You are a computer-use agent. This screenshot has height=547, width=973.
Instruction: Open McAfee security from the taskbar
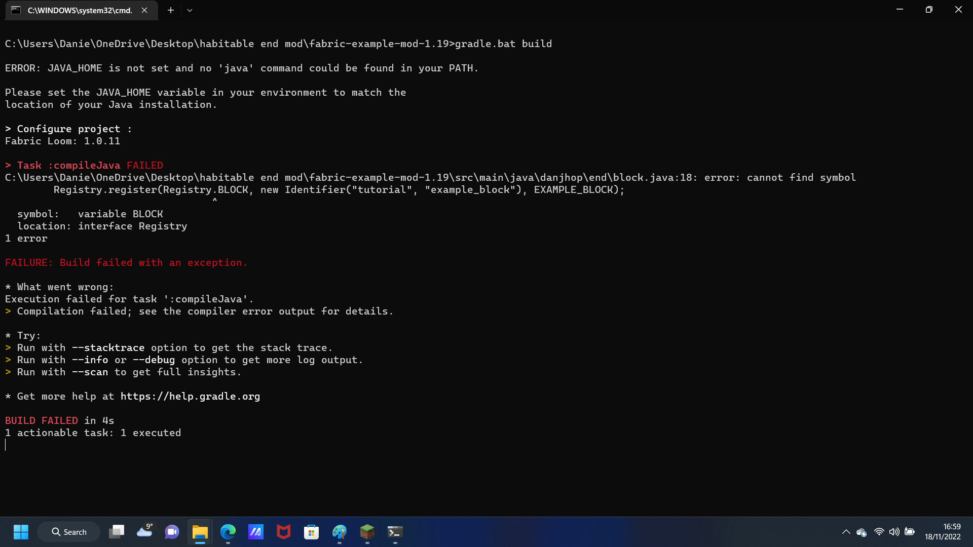[283, 532]
